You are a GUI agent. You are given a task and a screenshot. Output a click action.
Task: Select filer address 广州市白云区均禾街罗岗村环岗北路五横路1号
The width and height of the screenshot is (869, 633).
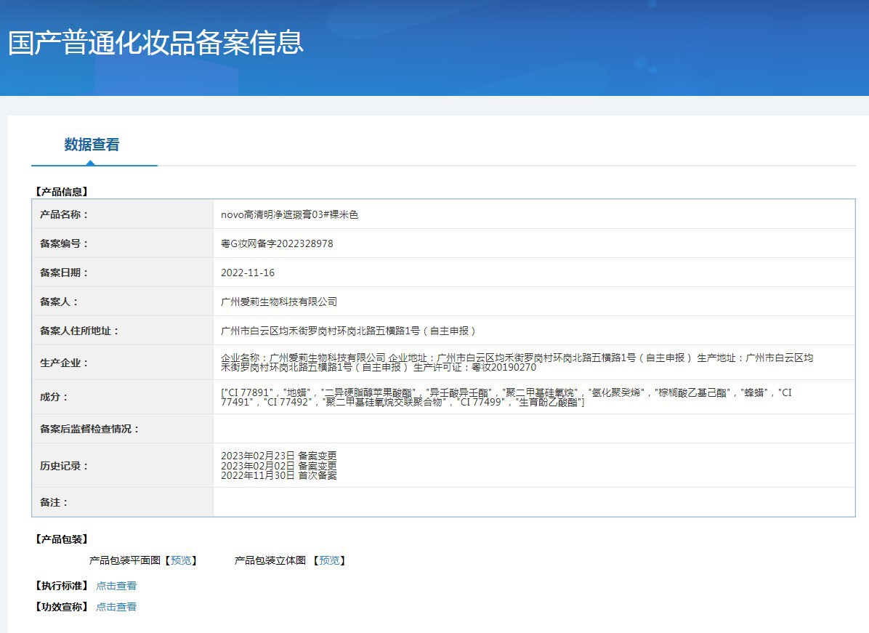(x=320, y=331)
